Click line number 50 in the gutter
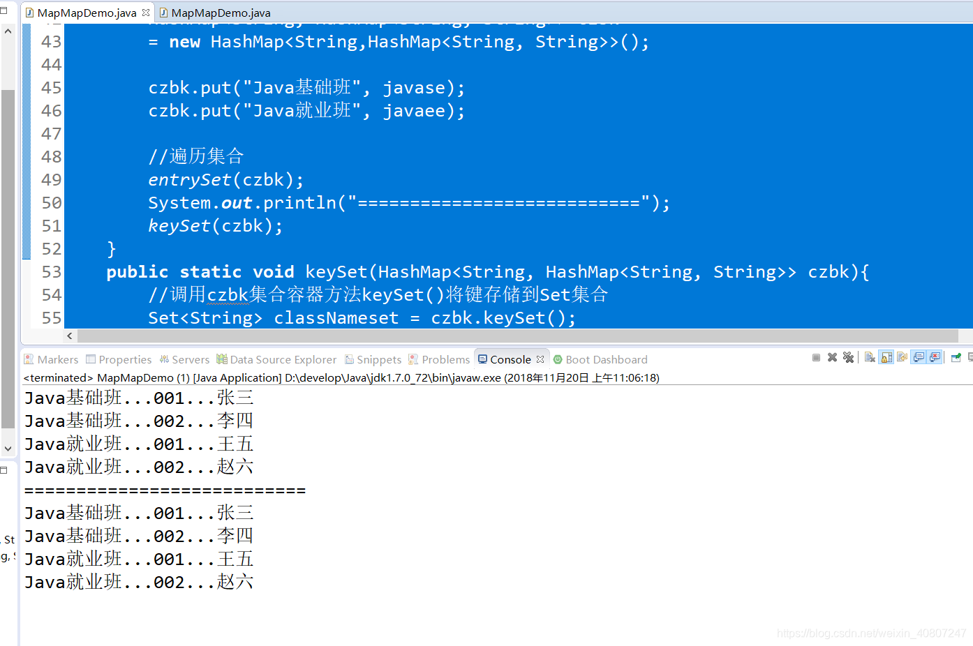The image size is (973, 646). coord(52,203)
